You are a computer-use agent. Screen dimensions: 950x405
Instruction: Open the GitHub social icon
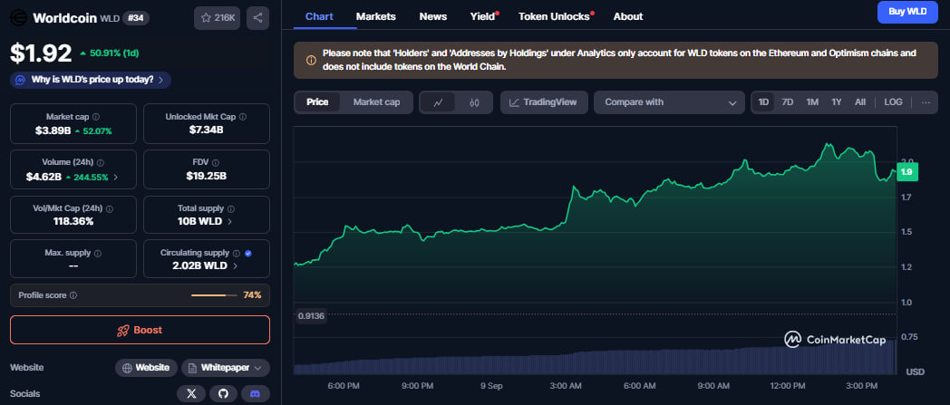coord(222,394)
